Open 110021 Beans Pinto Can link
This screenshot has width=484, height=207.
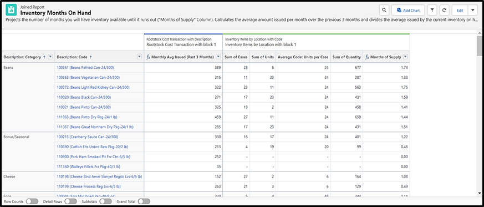84,107
